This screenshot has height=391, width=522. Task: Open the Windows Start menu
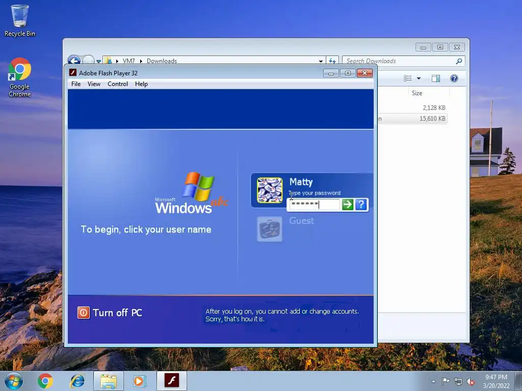[x=14, y=381]
